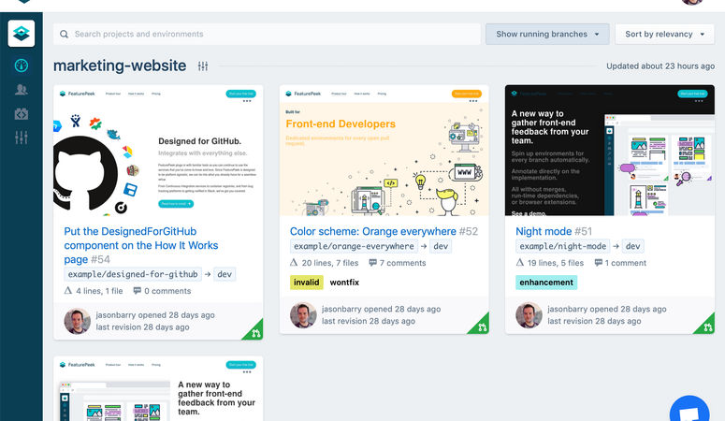Image resolution: width=725 pixels, height=421 pixels.
Task: Open the three-dot menu on the Orange everywhere card
Action: [x=473, y=101]
